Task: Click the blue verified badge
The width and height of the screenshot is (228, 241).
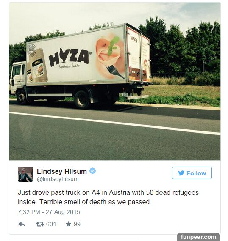Action: coord(92,171)
